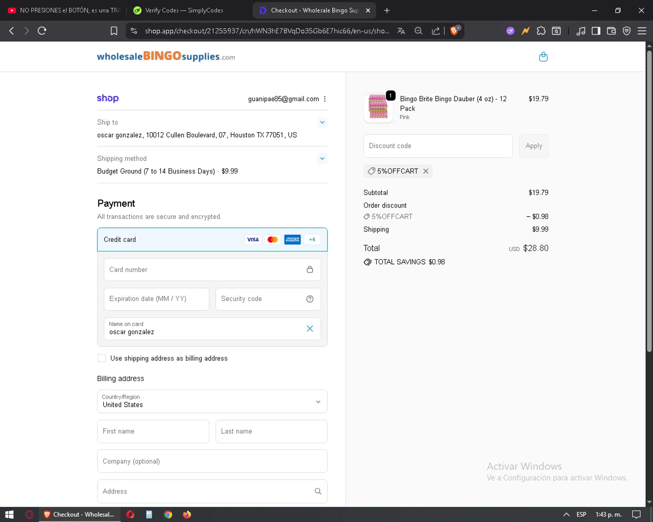
Task: Open Chrome from the taskbar
Action: (x=168, y=515)
